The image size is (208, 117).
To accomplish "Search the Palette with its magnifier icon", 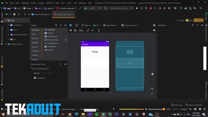I will (x=56, y=25).
